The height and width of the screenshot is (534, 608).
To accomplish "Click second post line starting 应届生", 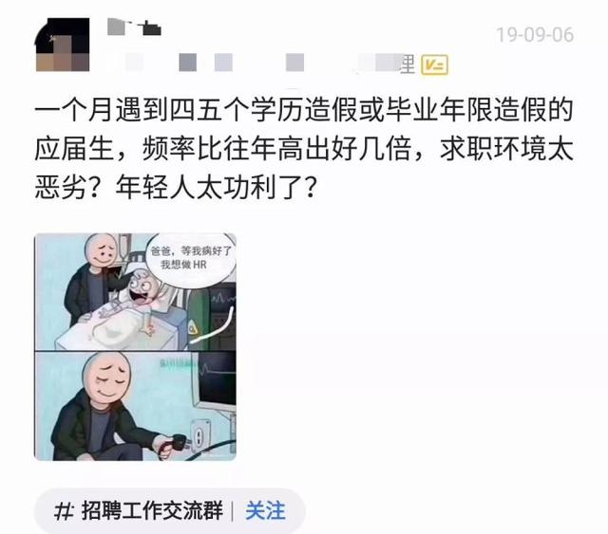I will tap(304, 149).
